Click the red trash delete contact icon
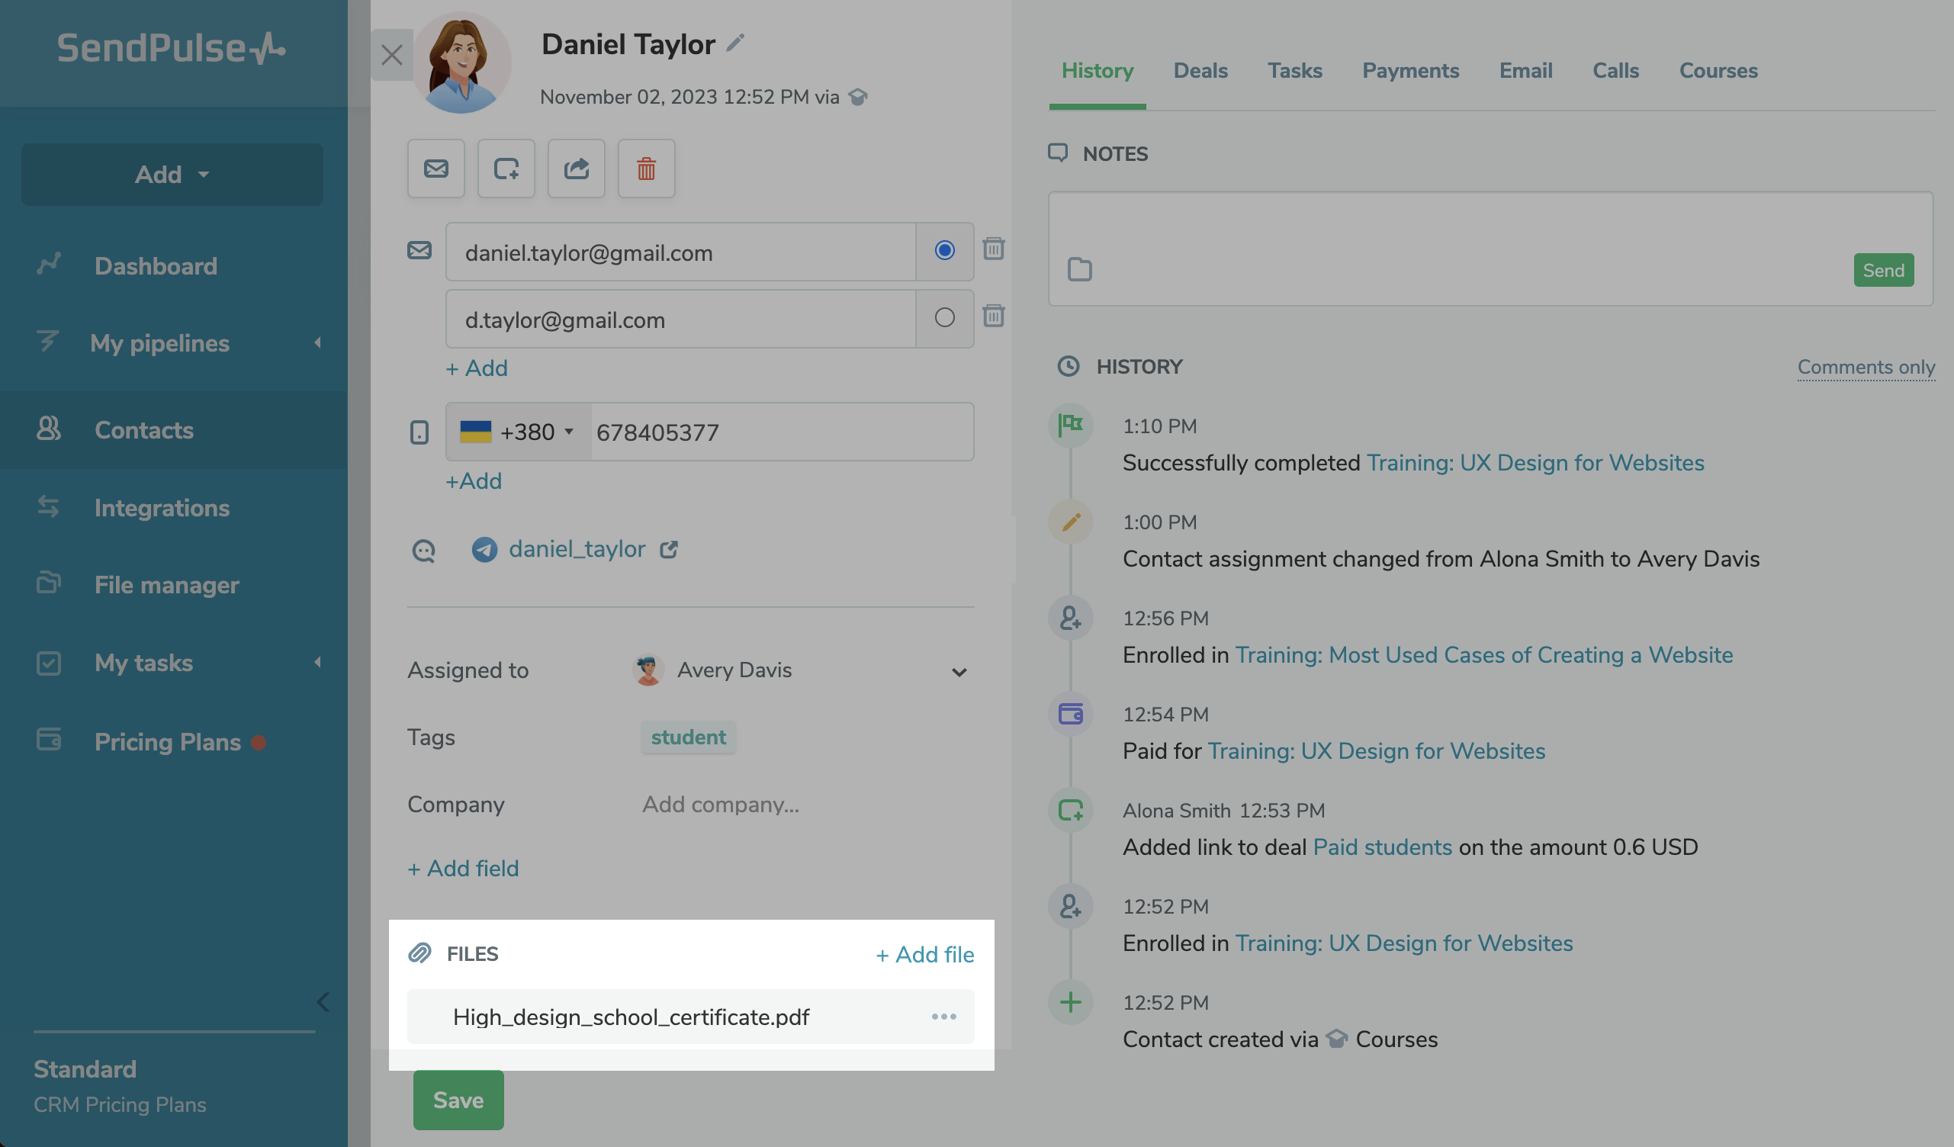 click(646, 169)
